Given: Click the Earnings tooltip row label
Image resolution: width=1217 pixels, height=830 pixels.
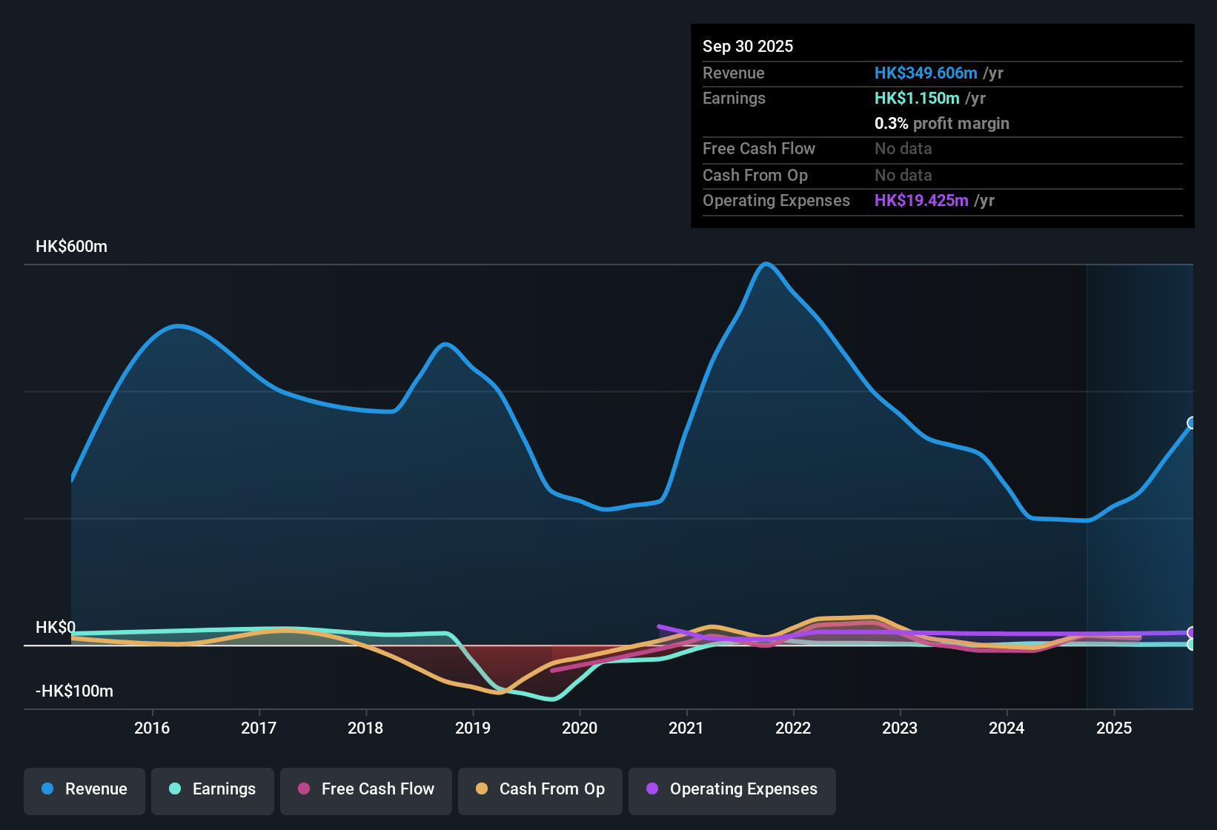Looking at the screenshot, I should (x=734, y=98).
